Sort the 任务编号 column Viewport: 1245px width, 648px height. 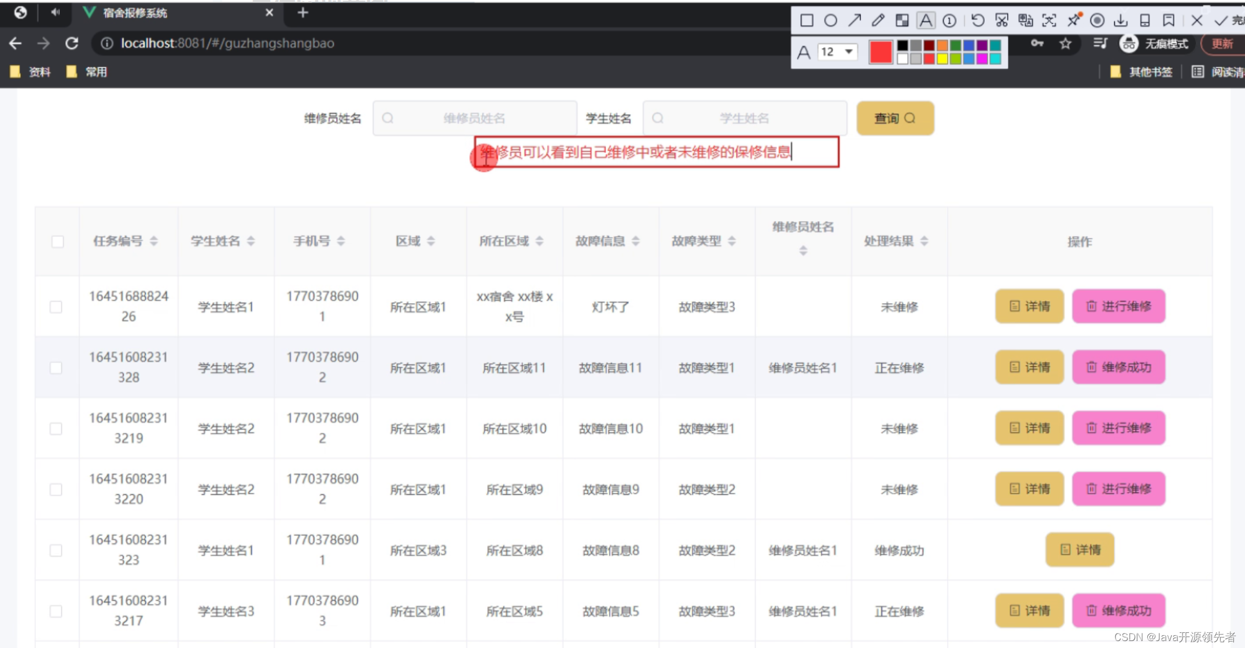[153, 241]
